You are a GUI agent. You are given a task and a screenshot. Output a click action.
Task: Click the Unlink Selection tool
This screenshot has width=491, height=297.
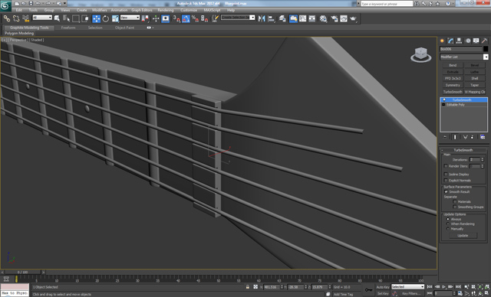click(x=16, y=18)
